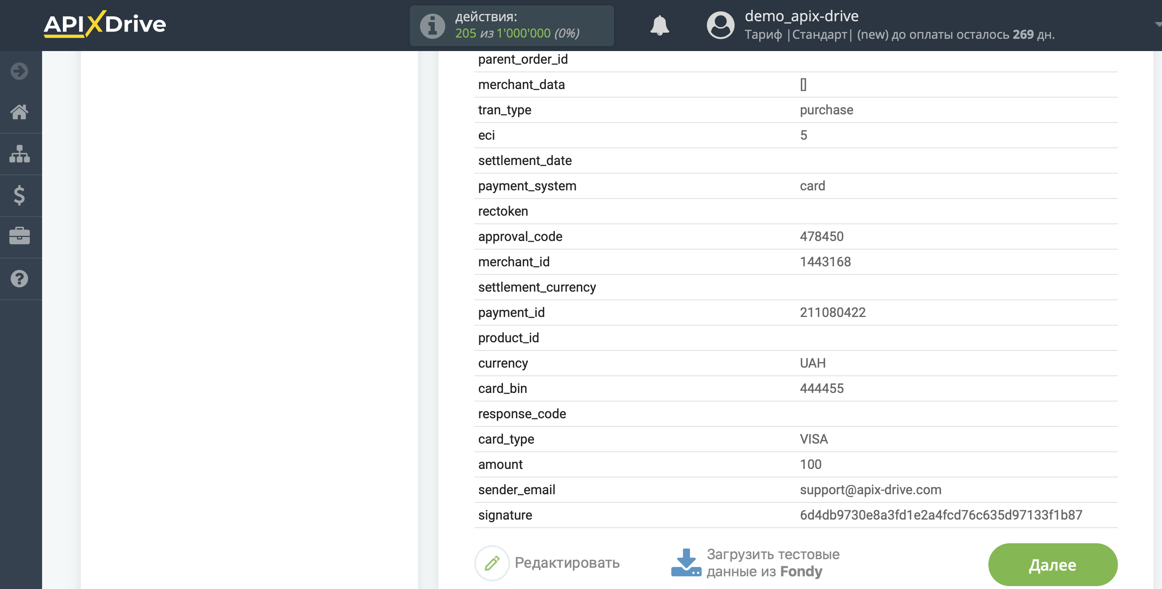Click the user avatar icon
This screenshot has height=589, width=1162.
720,25
